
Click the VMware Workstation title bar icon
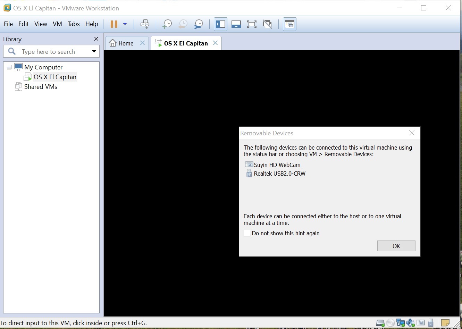click(7, 8)
